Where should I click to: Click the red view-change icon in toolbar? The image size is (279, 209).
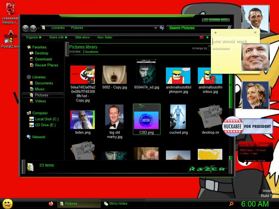pyautogui.click(x=202, y=37)
